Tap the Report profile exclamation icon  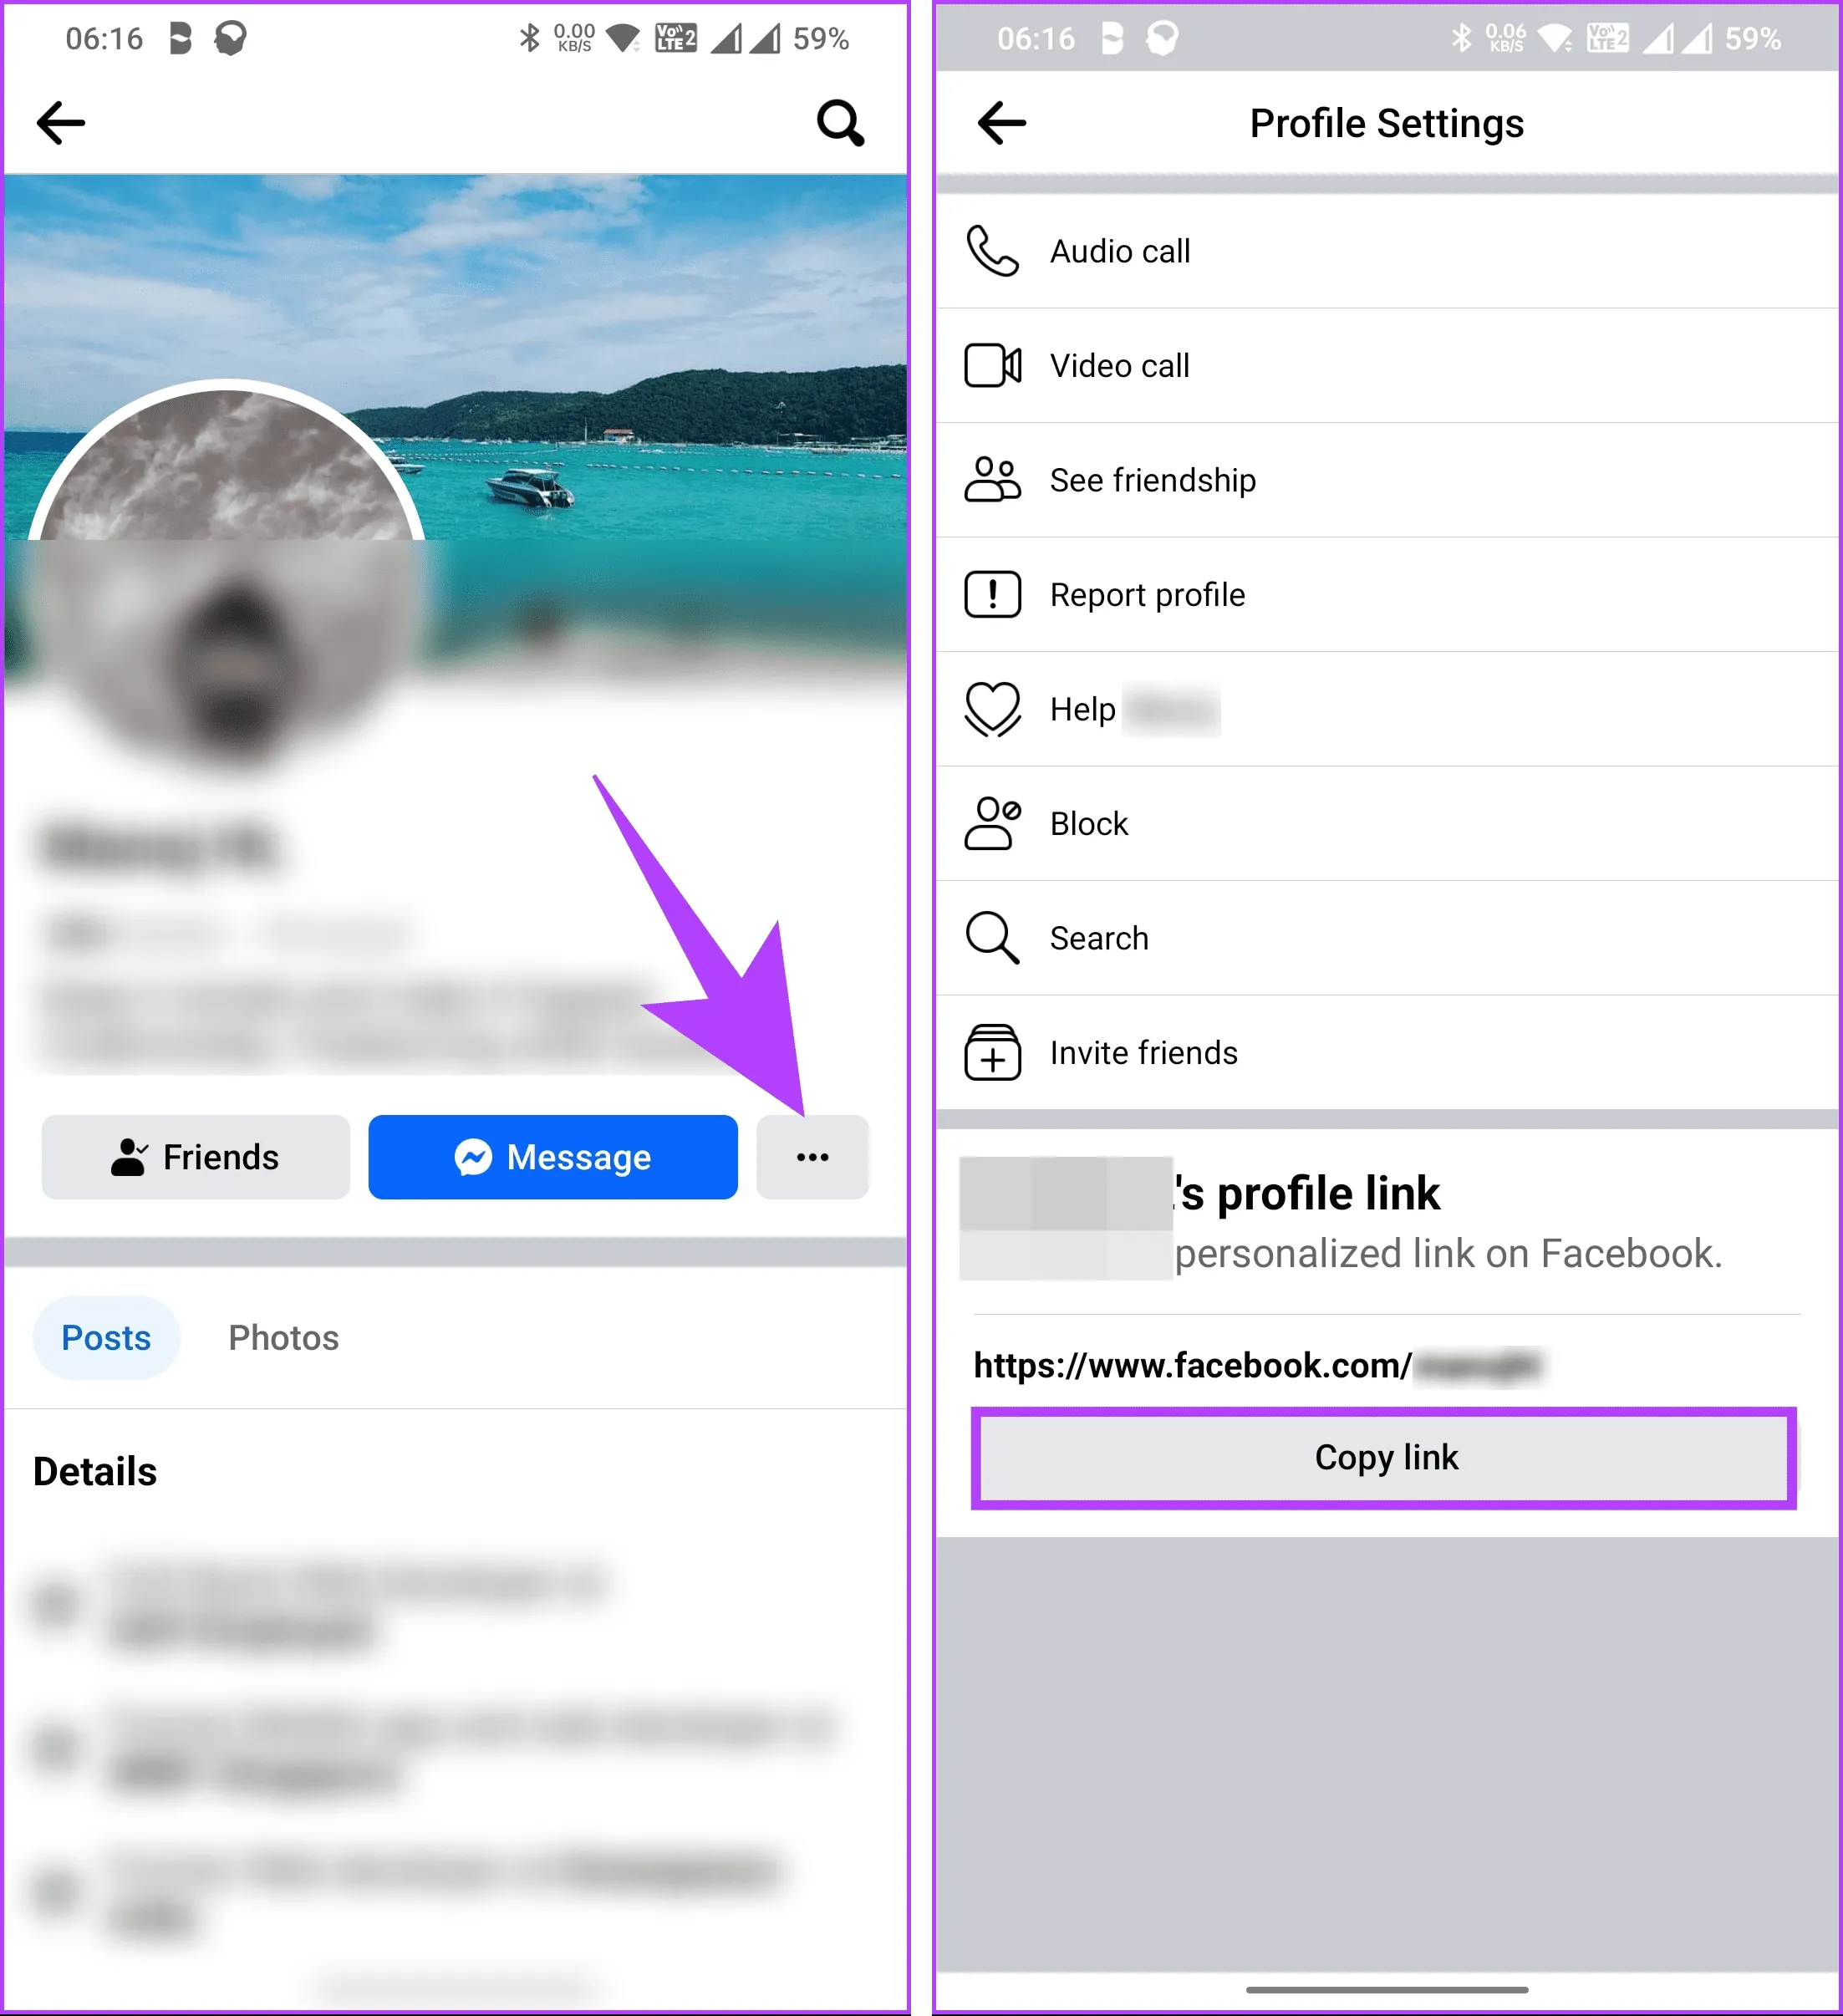coord(992,595)
